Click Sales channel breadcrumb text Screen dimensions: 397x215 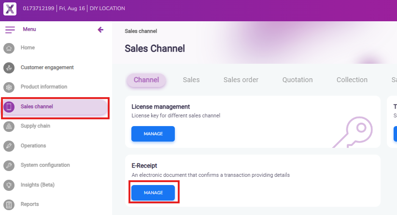click(141, 31)
